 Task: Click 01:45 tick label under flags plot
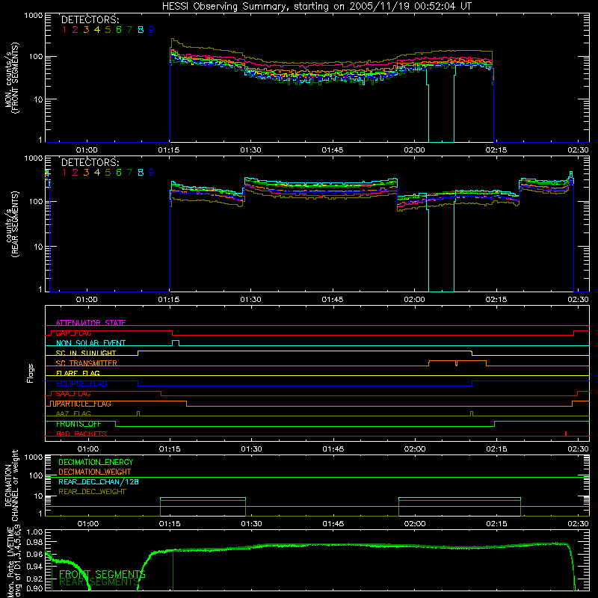coord(333,449)
